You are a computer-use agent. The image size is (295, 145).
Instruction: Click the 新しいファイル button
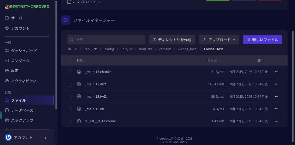[263, 40]
